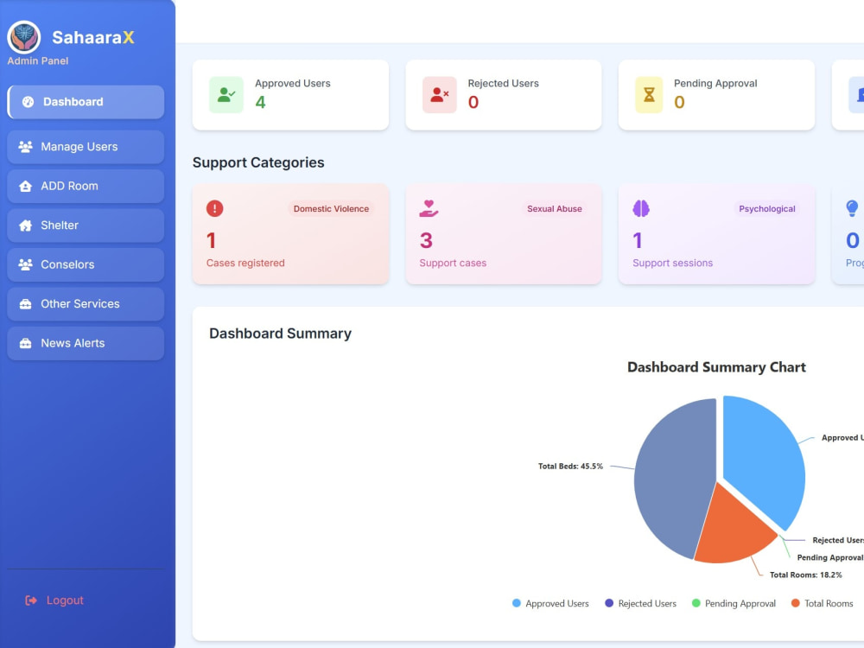This screenshot has height=648, width=864.
Task: Click the Pending Approval pie label
Action: [829, 557]
